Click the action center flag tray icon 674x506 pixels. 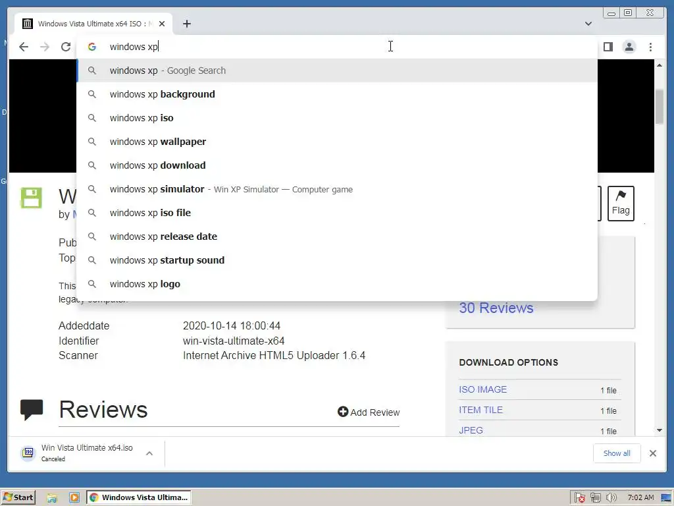[579, 498]
